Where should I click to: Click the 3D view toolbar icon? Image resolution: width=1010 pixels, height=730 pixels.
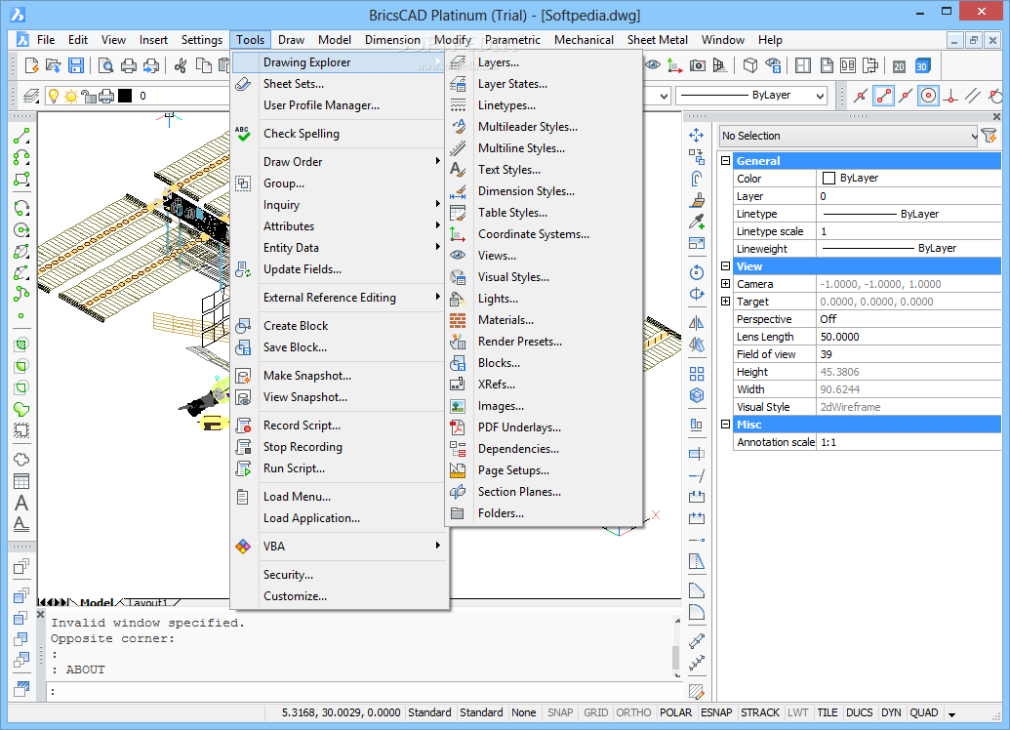coord(922,65)
